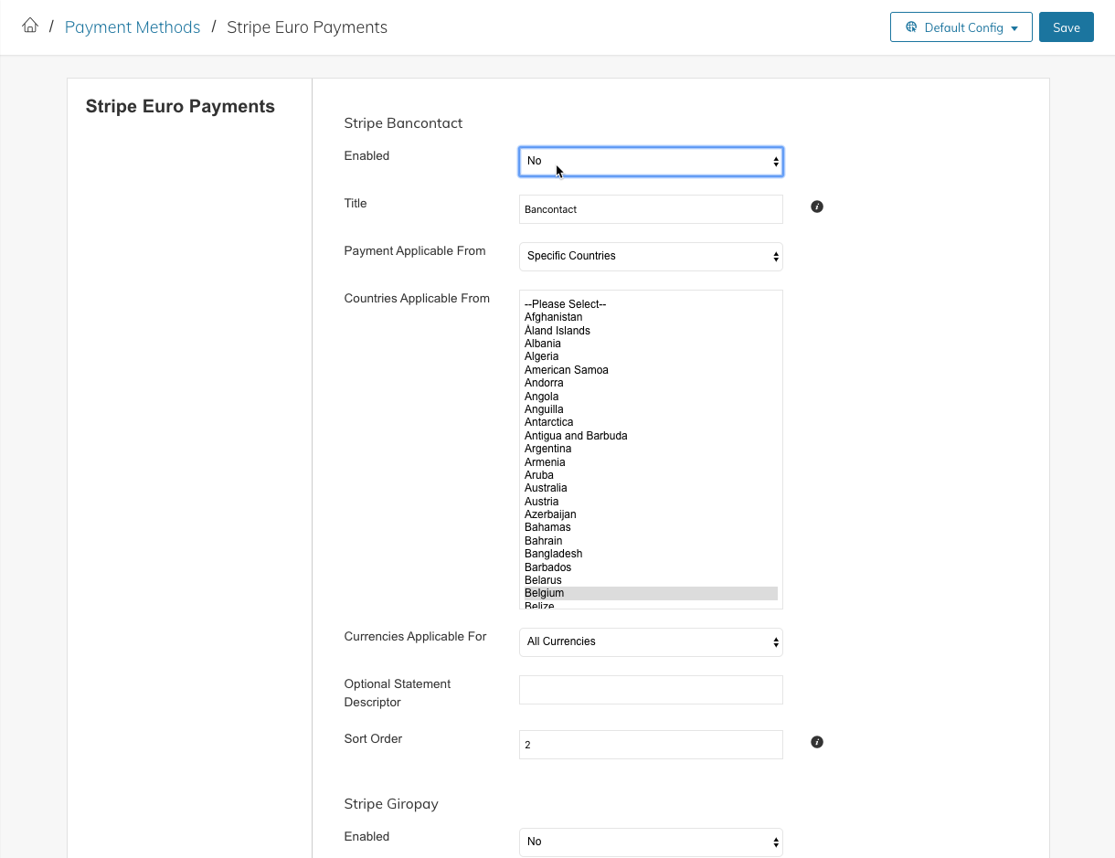Open the Bancontact Enabled dropdown
The height and width of the screenshot is (858, 1115).
tap(651, 161)
